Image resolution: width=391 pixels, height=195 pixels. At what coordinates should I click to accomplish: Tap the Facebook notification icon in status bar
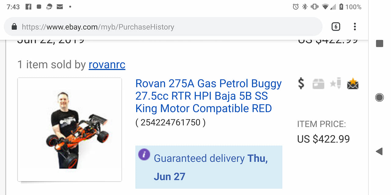pos(28,7)
